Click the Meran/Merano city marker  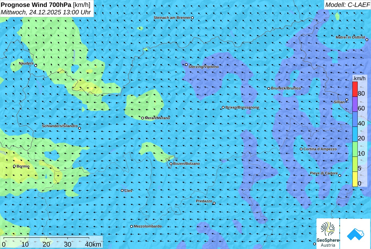click(x=143, y=118)
